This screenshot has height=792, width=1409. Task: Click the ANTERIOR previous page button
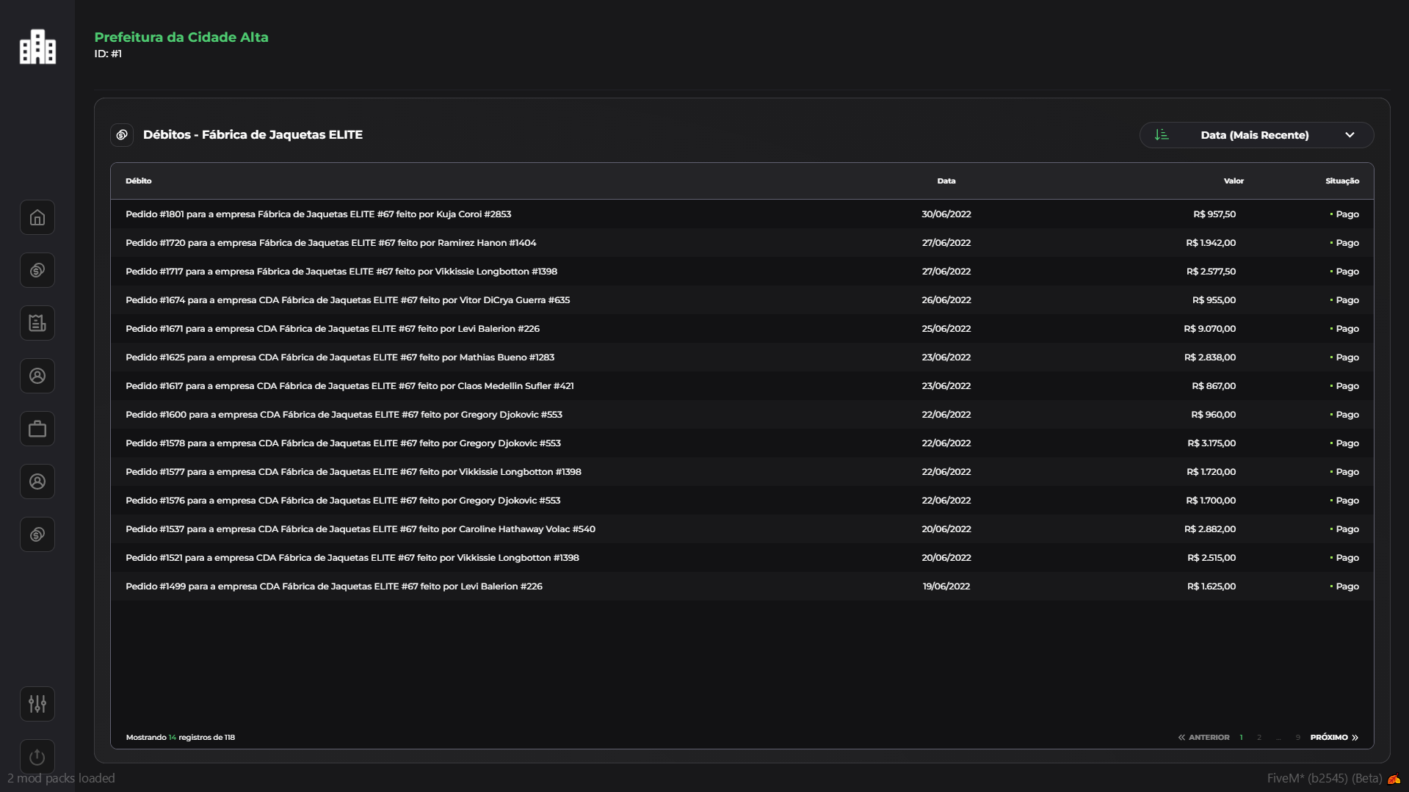1204,738
